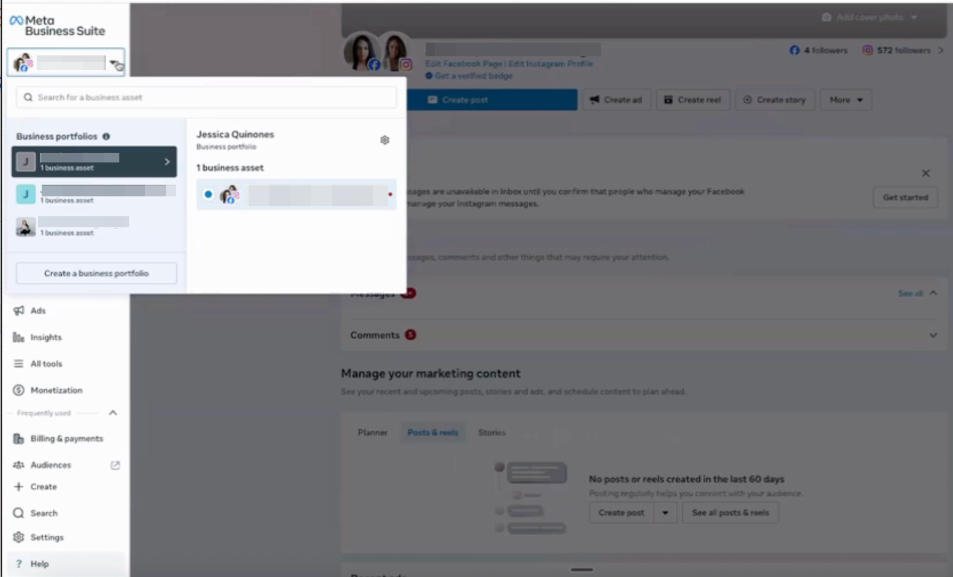This screenshot has height=577, width=953.
Task: Dismiss the inbox notice with the X
Action: [x=925, y=173]
